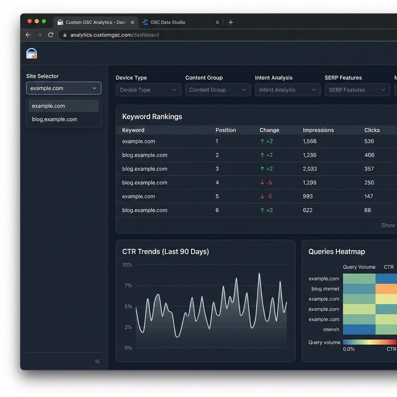
Task: Click the forward navigation arrow
Action: pos(40,35)
